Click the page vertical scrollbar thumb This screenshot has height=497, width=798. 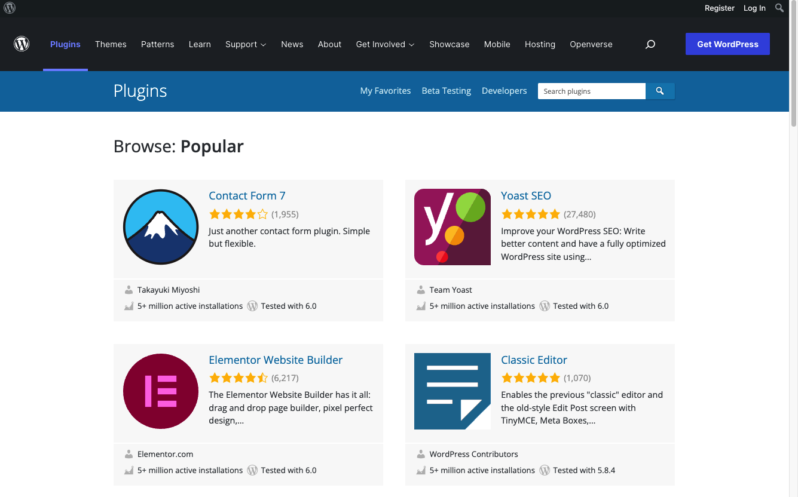[x=794, y=64]
